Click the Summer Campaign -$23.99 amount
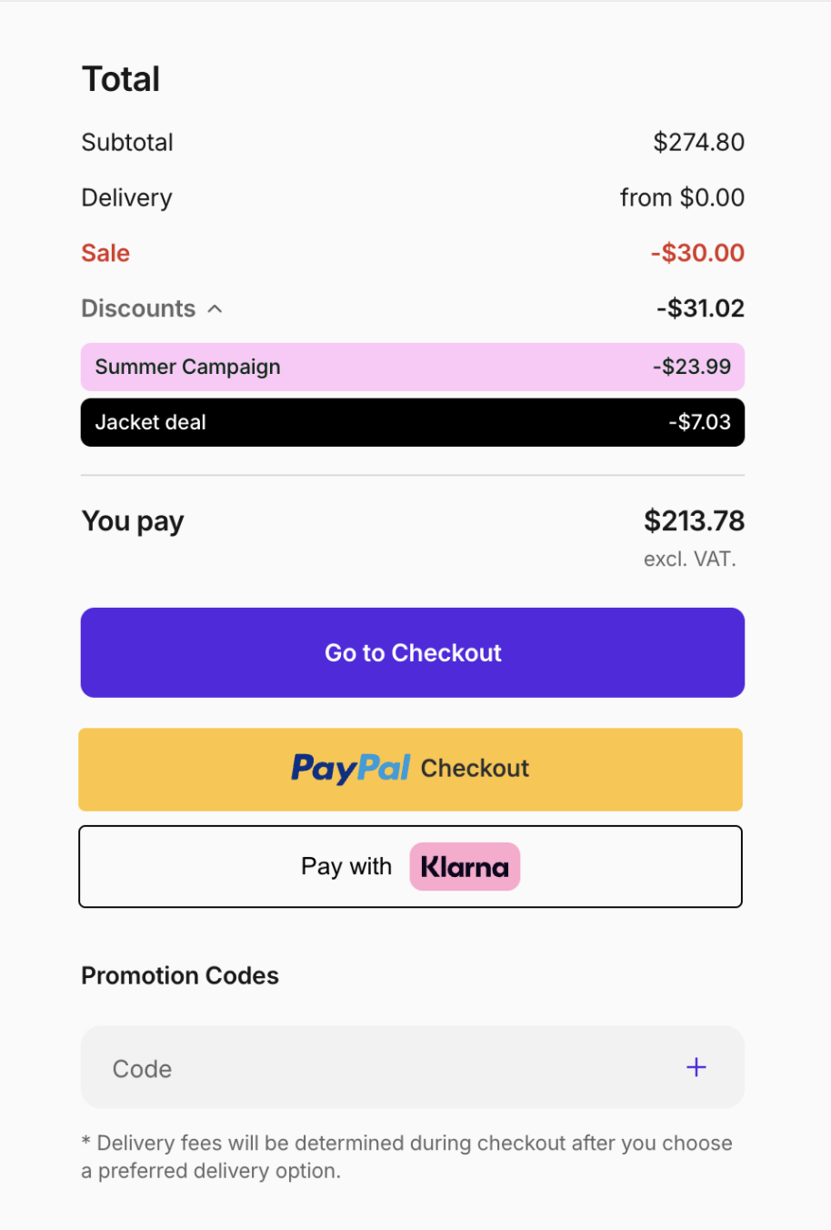This screenshot has width=831, height=1230. 692,368
